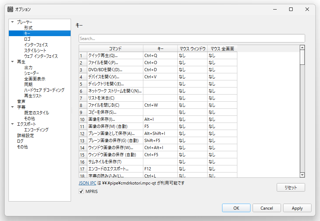
Task: Collapse the エクスポート tree section
Action: click(12, 124)
